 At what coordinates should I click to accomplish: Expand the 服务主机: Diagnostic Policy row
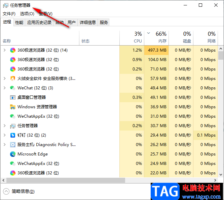point(5,145)
